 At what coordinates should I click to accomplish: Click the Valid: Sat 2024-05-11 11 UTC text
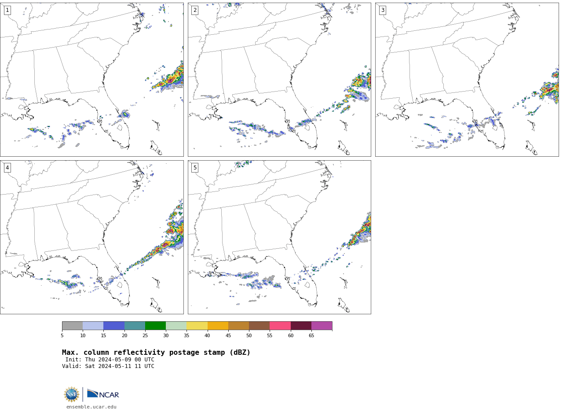(x=108, y=366)
